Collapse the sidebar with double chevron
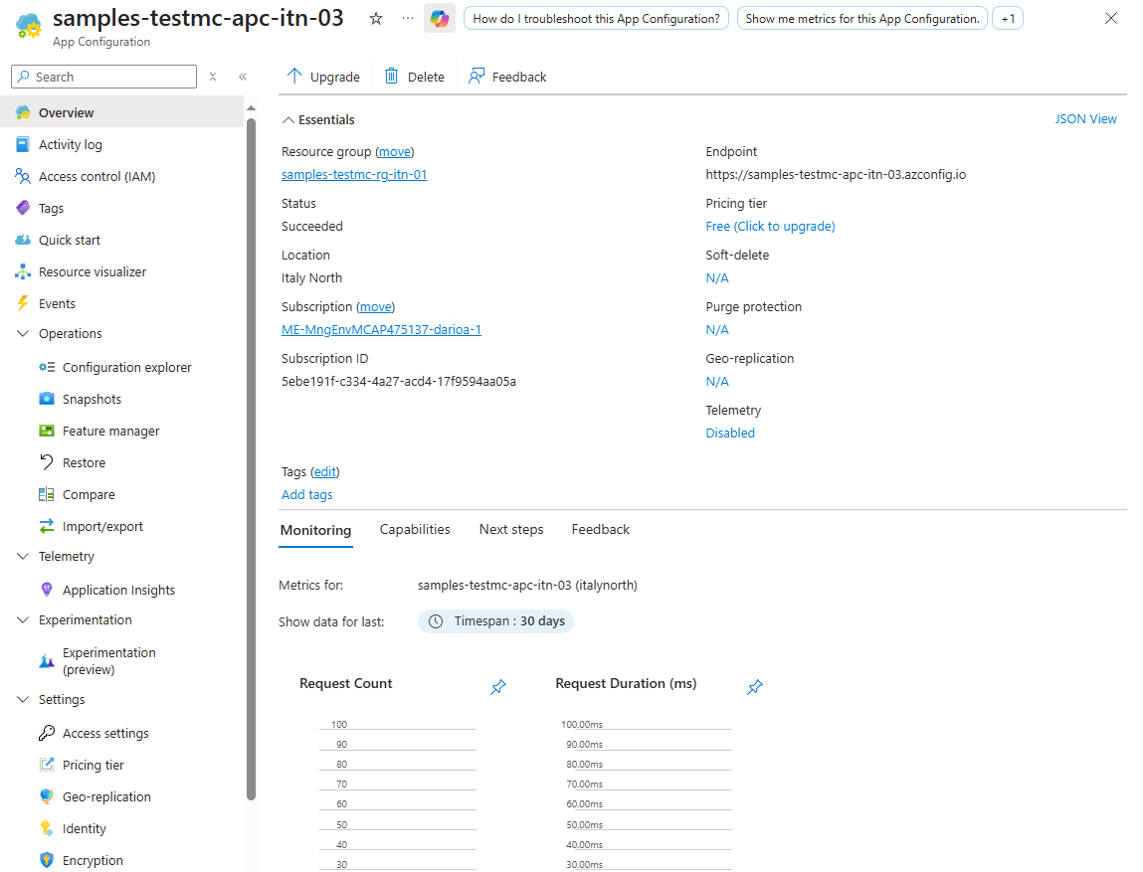This screenshot has width=1143, height=872. click(x=242, y=77)
